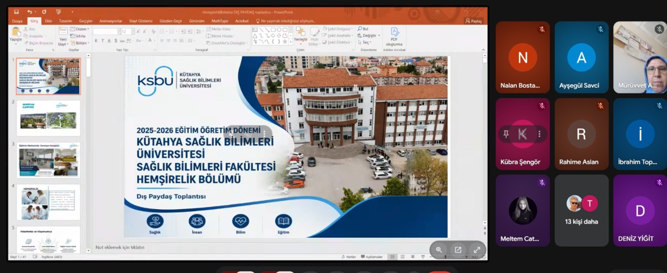Viewport: 667px width, 273px height.
Task: Open Metin Yönü (Text Direction) dropdown
Action: click(x=219, y=29)
